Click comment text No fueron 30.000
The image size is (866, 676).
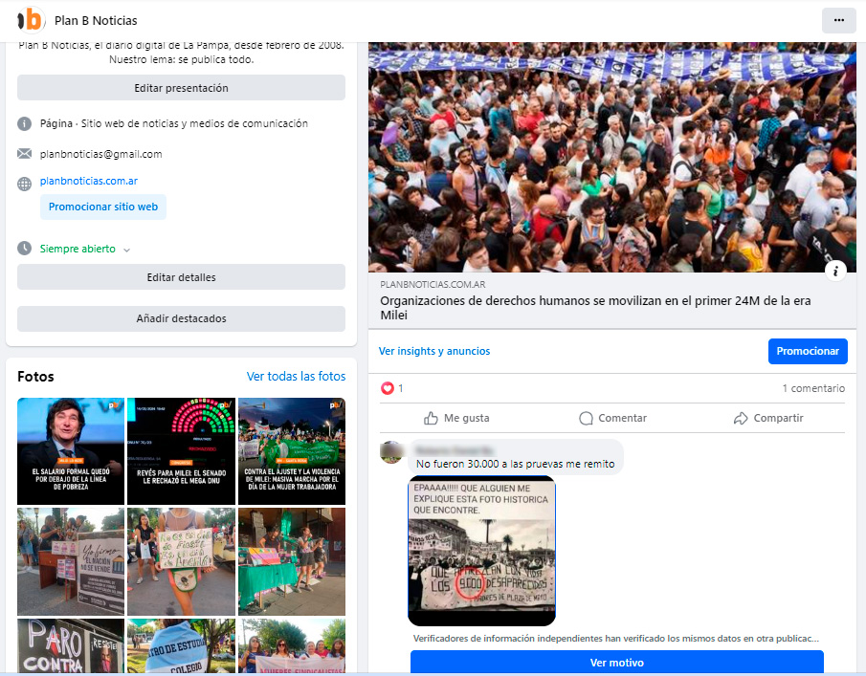tap(515, 464)
